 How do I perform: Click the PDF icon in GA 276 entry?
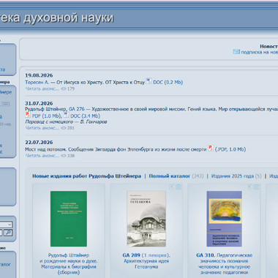pos(28,115)
